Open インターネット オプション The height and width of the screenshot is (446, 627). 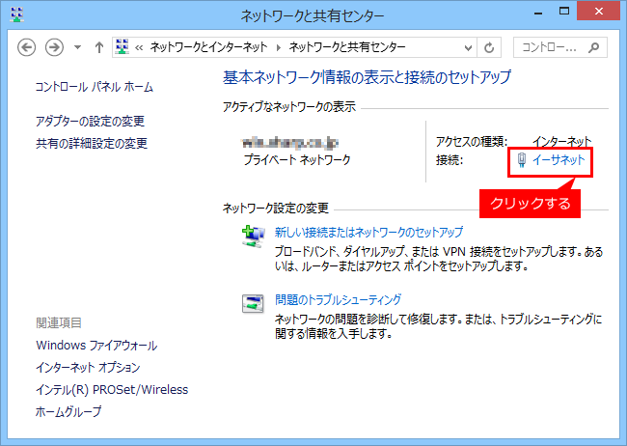click(88, 368)
